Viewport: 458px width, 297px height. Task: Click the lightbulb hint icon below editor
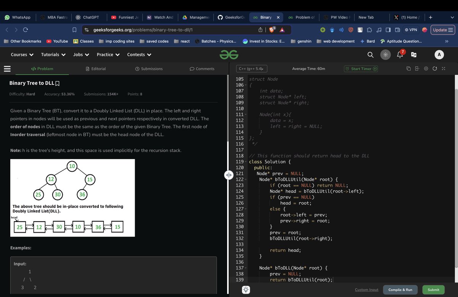(246, 290)
